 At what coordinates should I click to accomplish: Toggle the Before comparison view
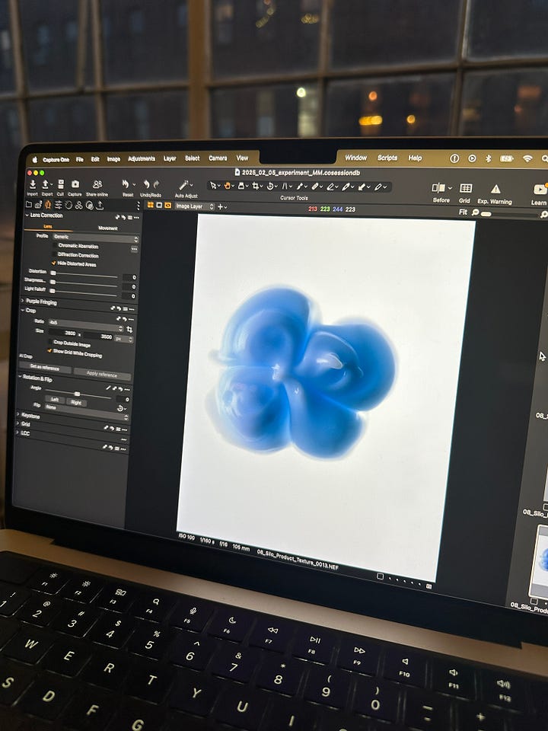[x=438, y=188]
